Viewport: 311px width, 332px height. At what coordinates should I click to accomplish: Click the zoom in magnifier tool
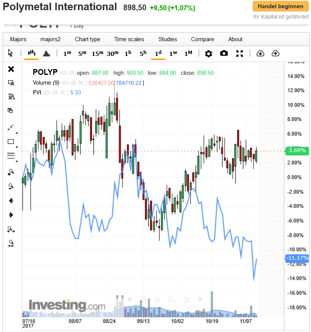(11, 172)
